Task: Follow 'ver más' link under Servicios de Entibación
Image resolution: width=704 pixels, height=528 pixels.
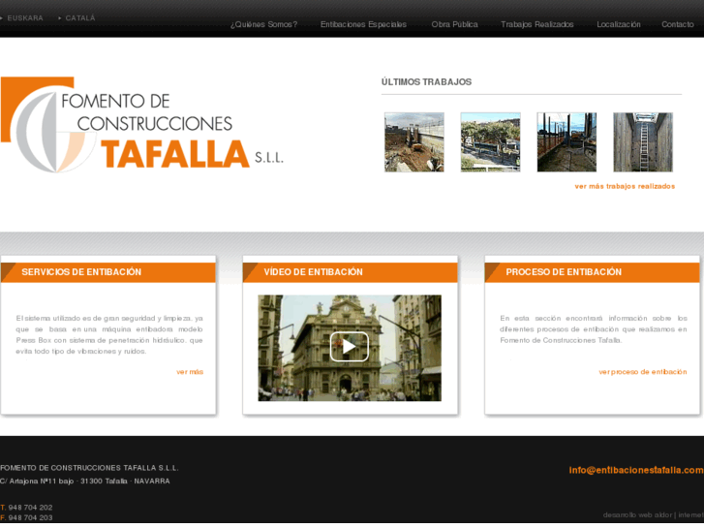Action: (190, 372)
